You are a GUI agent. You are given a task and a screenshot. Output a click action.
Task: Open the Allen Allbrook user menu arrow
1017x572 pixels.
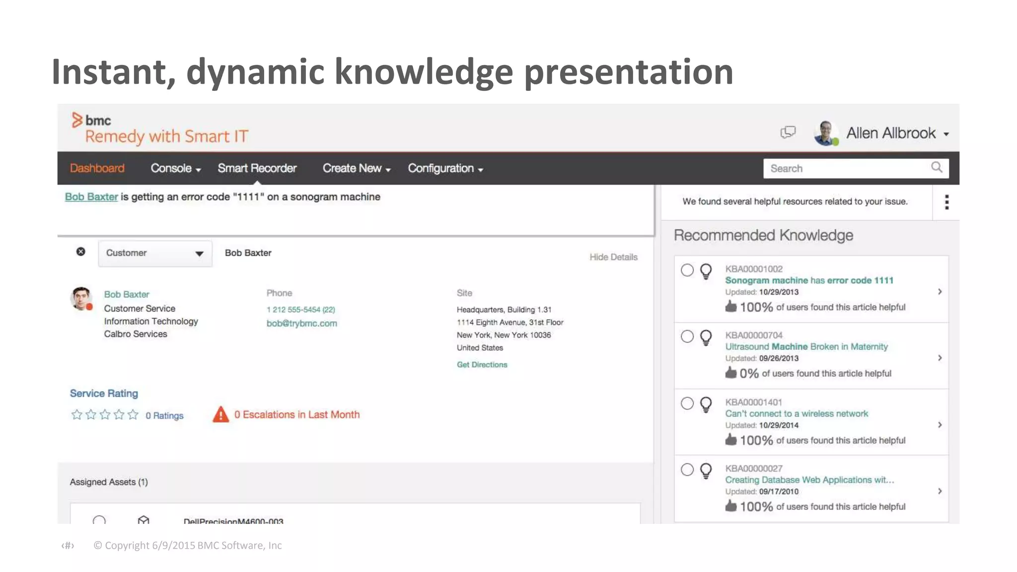click(946, 134)
